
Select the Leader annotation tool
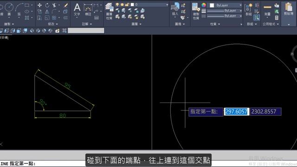pyautogui.click(x=96, y=12)
